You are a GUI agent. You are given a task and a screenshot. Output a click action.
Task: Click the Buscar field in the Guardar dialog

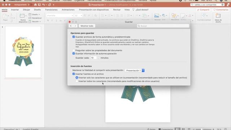click(x=163, y=26)
